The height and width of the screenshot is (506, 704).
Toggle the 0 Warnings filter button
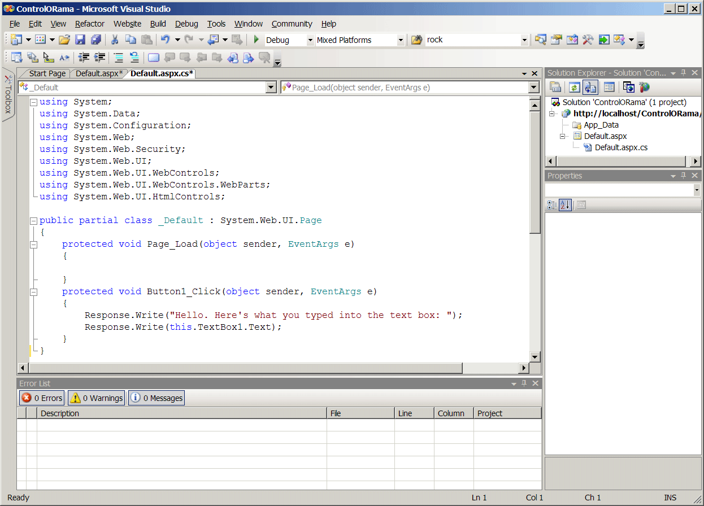pyautogui.click(x=96, y=398)
